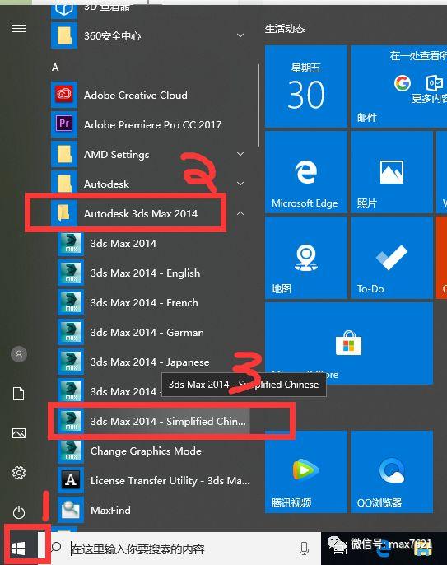The width and height of the screenshot is (447, 565).
Task: Click the 生活动态 group heading
Action: [285, 29]
